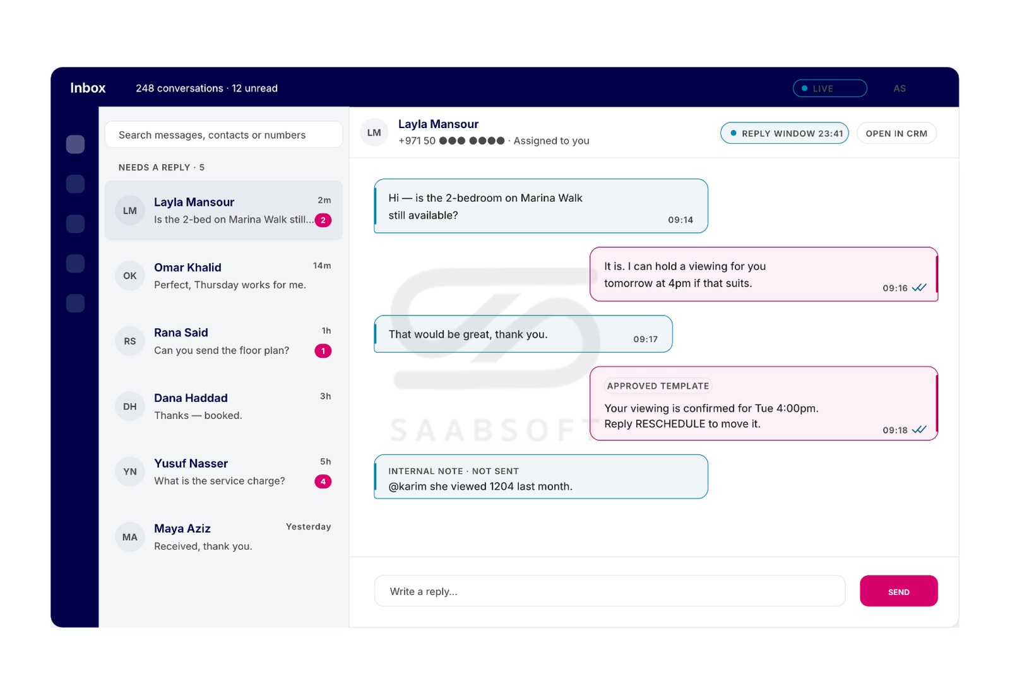Click the 'It is. I can hold a viewing' message
Image resolution: width=1010 pixels, height=696 pixels.
tap(764, 274)
